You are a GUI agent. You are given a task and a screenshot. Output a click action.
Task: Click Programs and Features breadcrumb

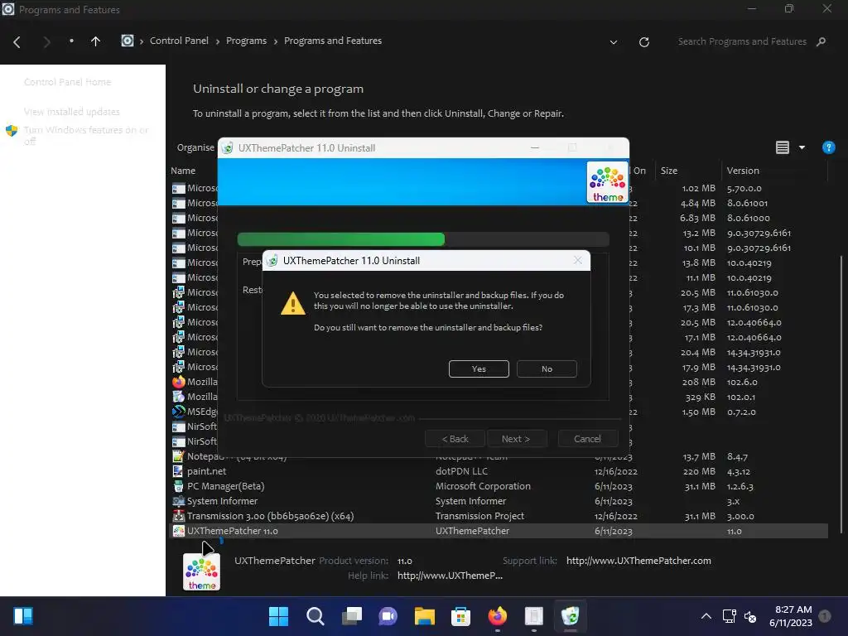pos(333,41)
